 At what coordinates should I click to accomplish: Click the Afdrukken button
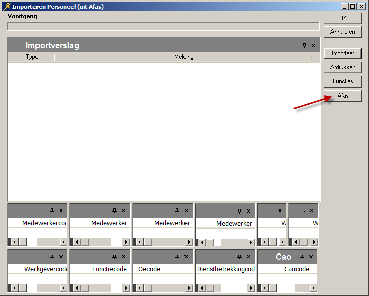tap(343, 67)
